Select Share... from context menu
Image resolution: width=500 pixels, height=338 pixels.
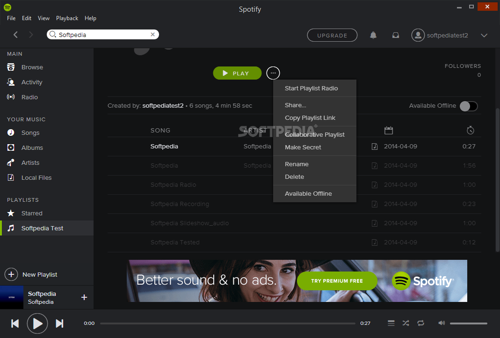click(x=315, y=105)
